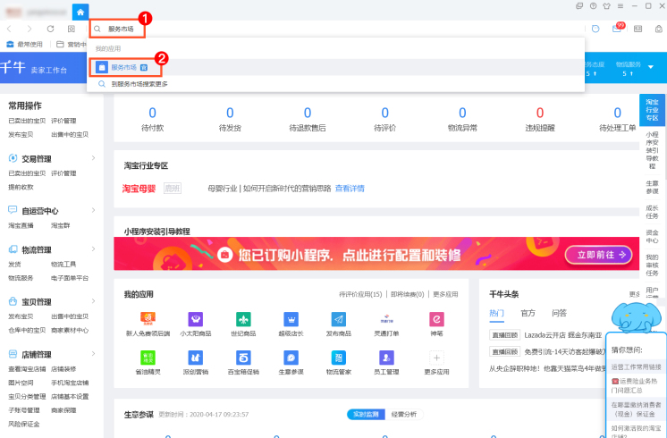Click the 立即前往 banner button

[x=598, y=255]
